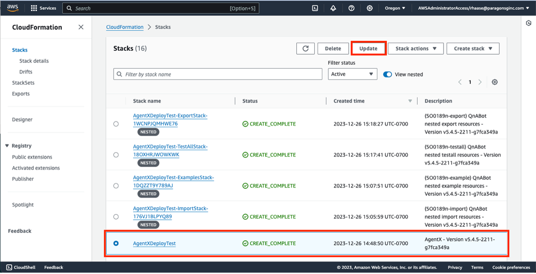Click the Status column header
The image size is (536, 274).
click(x=250, y=101)
